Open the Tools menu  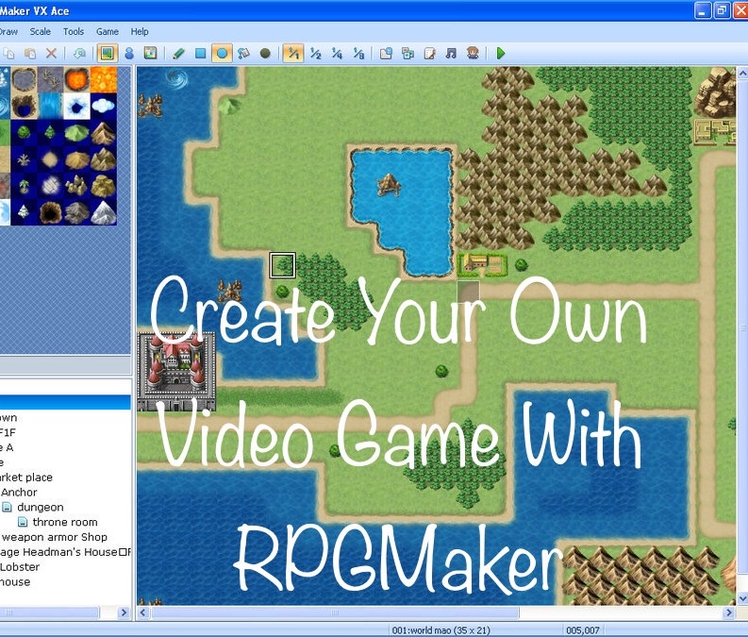point(74,32)
